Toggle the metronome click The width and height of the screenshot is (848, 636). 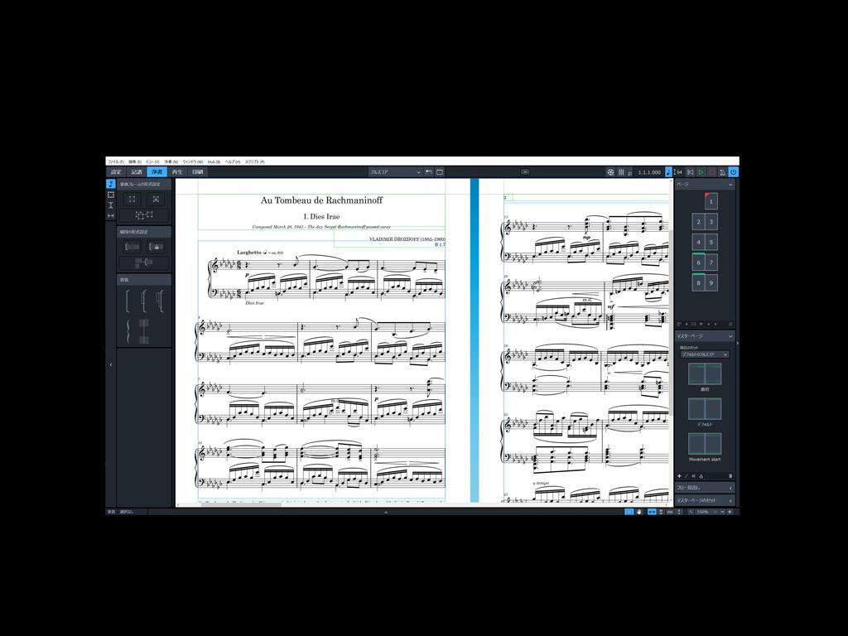tap(722, 172)
